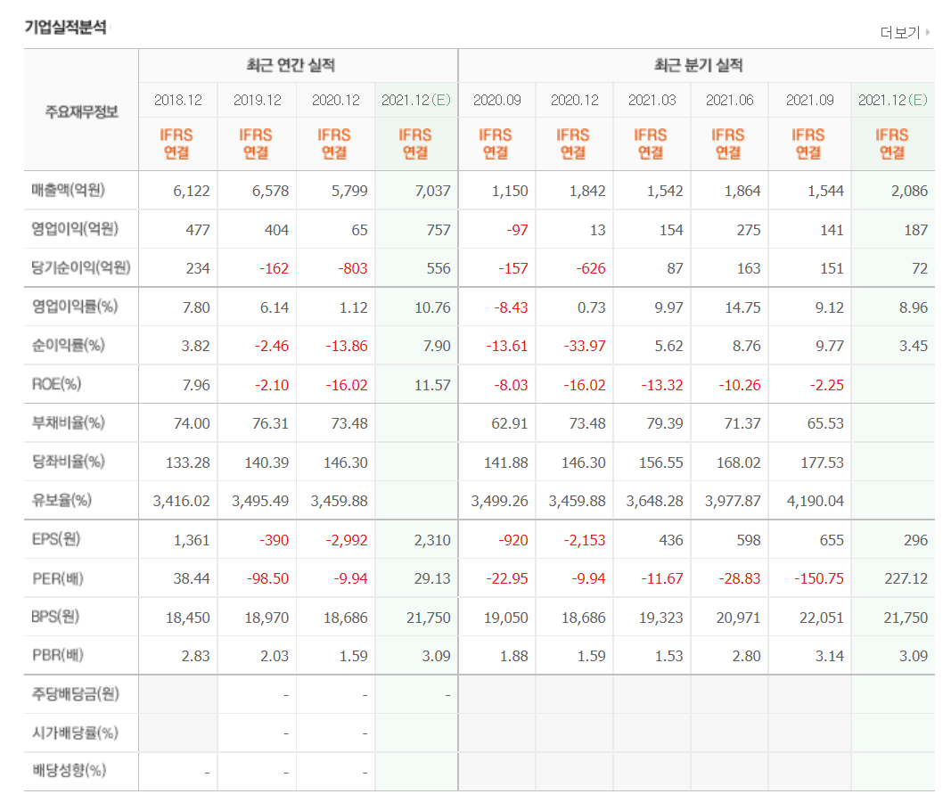The width and height of the screenshot is (951, 794).
Task: Select the 영업이익(억원) row label
Action: pos(75,229)
